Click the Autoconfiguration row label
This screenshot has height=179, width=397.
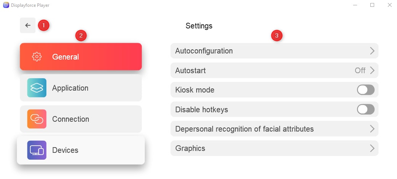(204, 51)
